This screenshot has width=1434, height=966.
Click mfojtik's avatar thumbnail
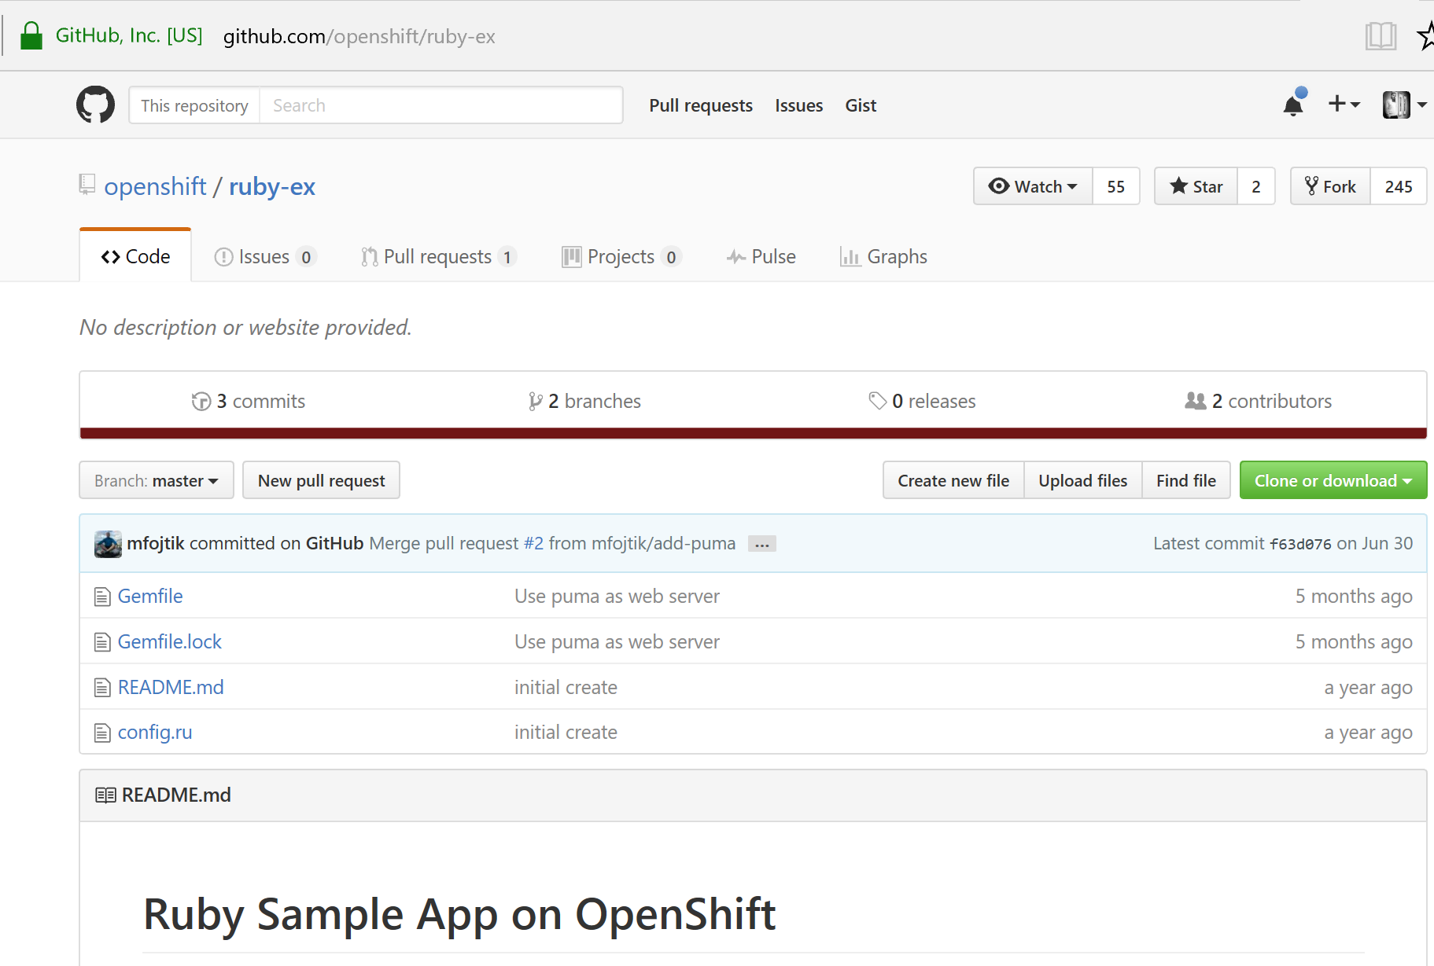pos(108,544)
